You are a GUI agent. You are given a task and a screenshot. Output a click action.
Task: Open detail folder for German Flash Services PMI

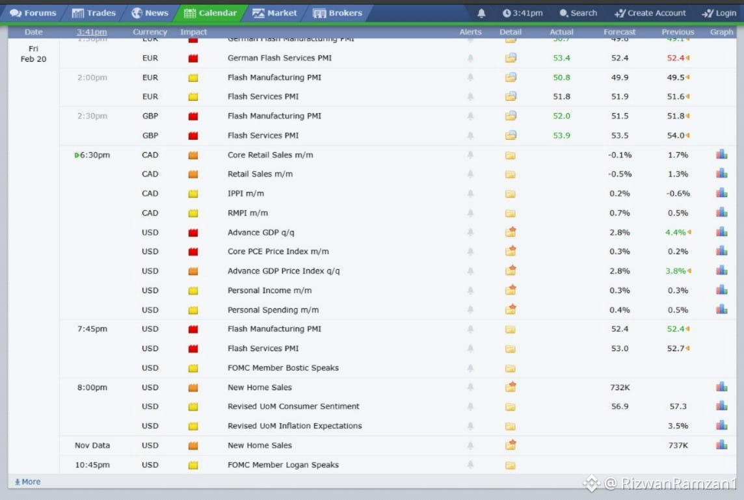tap(511, 58)
